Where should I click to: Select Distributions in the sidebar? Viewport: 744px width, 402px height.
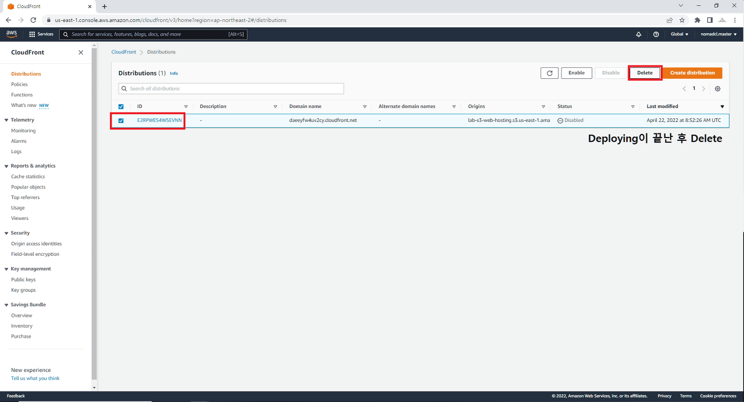(x=26, y=74)
